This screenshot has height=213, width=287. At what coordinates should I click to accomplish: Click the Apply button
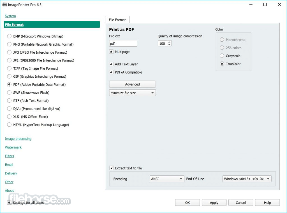[x=214, y=203]
